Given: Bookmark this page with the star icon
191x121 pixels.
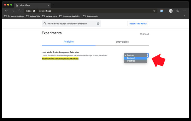Looking at the screenshot, I should coord(154,11).
